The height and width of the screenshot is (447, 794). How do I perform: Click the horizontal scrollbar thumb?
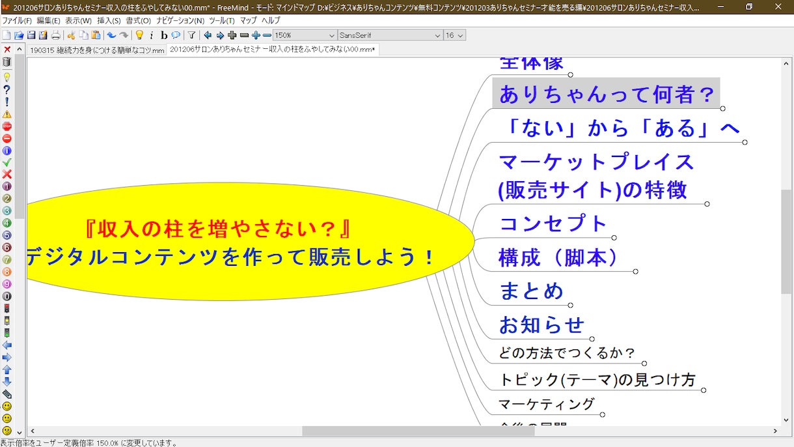click(418, 431)
